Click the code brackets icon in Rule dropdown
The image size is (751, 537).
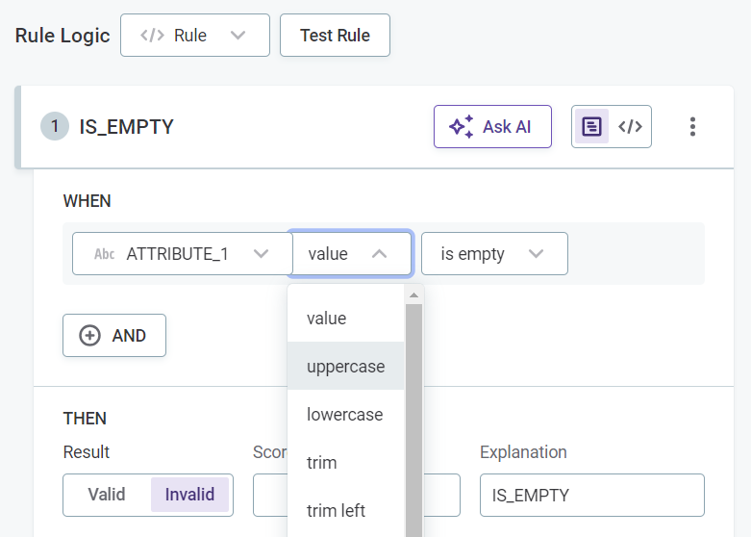pos(152,36)
